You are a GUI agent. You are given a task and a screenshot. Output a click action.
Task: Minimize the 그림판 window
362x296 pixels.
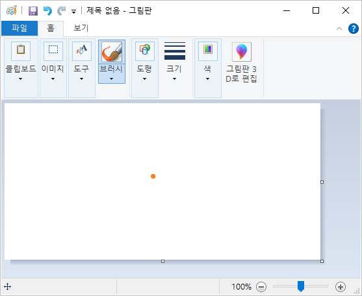pos(287,10)
